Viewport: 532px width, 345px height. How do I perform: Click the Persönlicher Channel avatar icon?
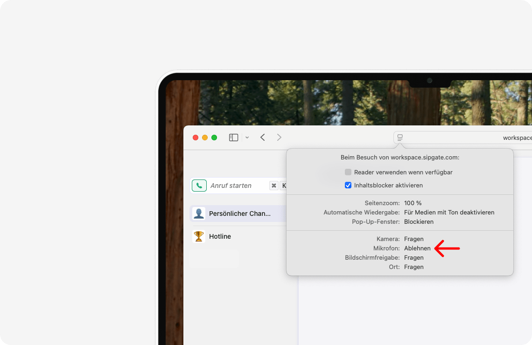(199, 214)
